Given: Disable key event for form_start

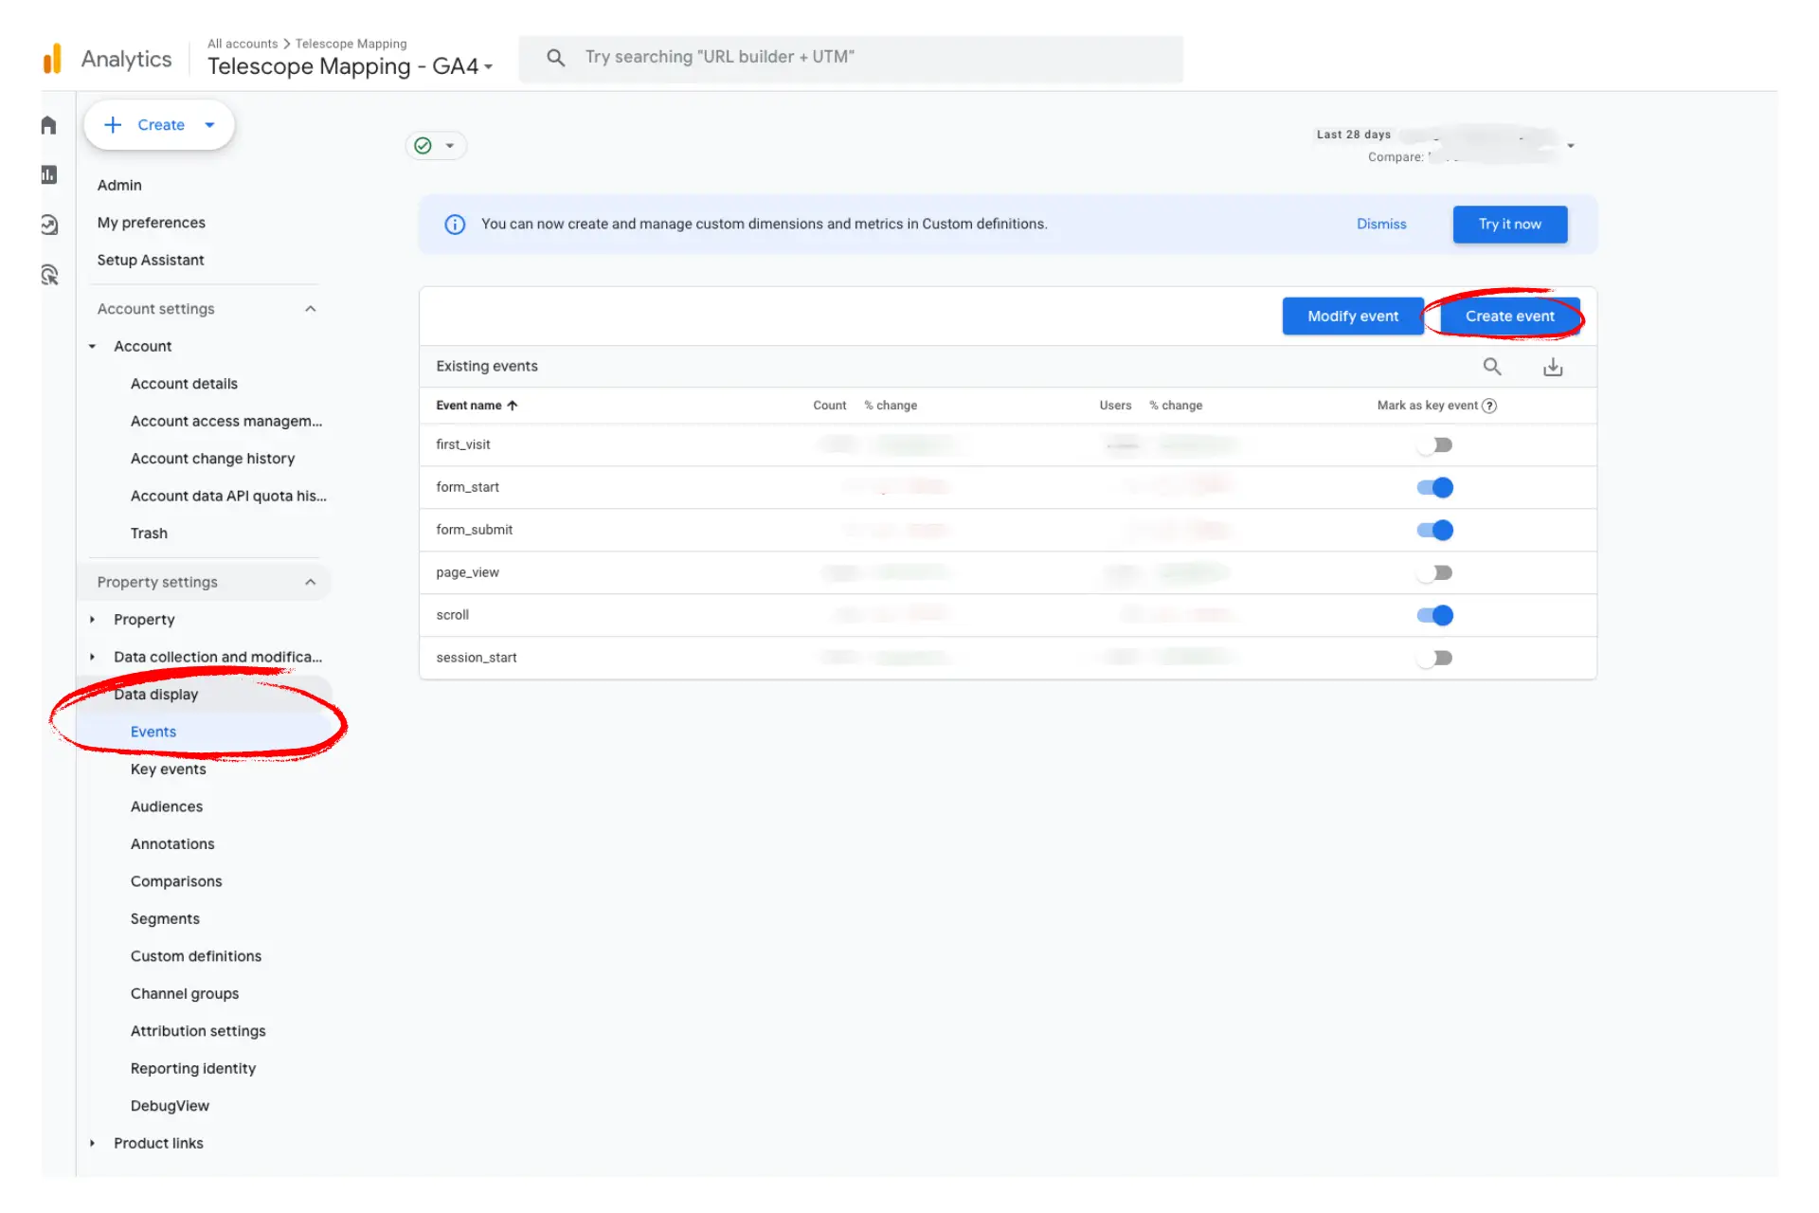Looking at the screenshot, I should 1434,488.
